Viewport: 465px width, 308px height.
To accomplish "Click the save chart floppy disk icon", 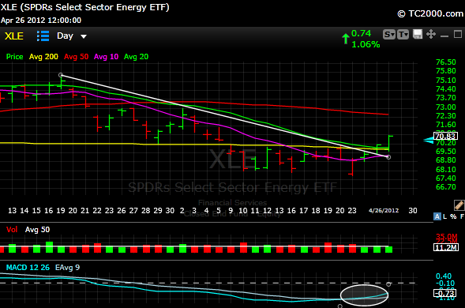I will coord(418,34).
